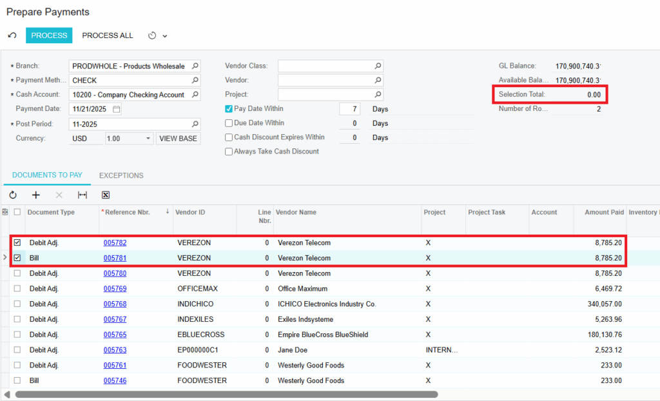Click the Post Period input field
The image size is (660, 401).
129,124
